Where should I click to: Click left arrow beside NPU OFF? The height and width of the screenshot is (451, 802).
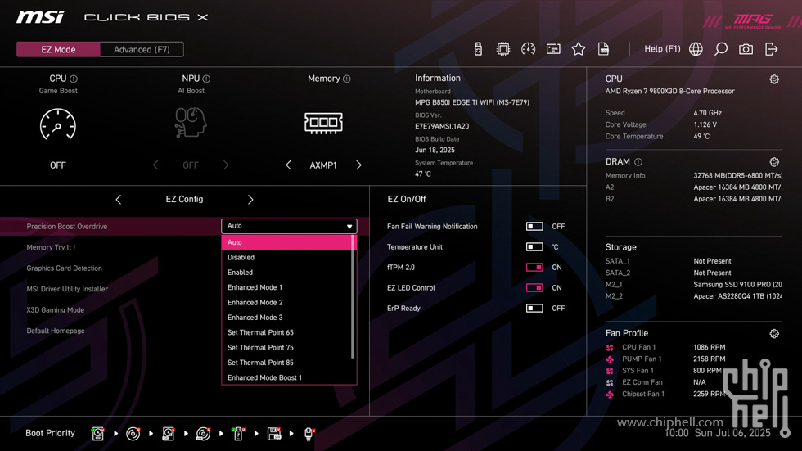[156, 165]
